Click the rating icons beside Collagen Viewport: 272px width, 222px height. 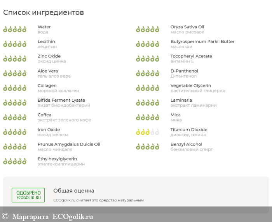click(x=15, y=88)
